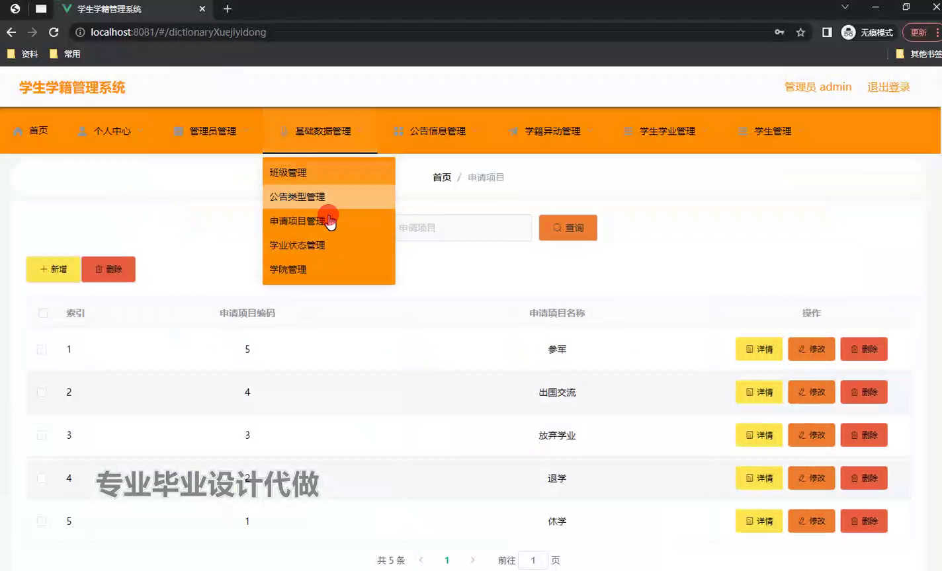Open the 常用 bookmark folder
This screenshot has height=571, width=942.
[x=65, y=54]
